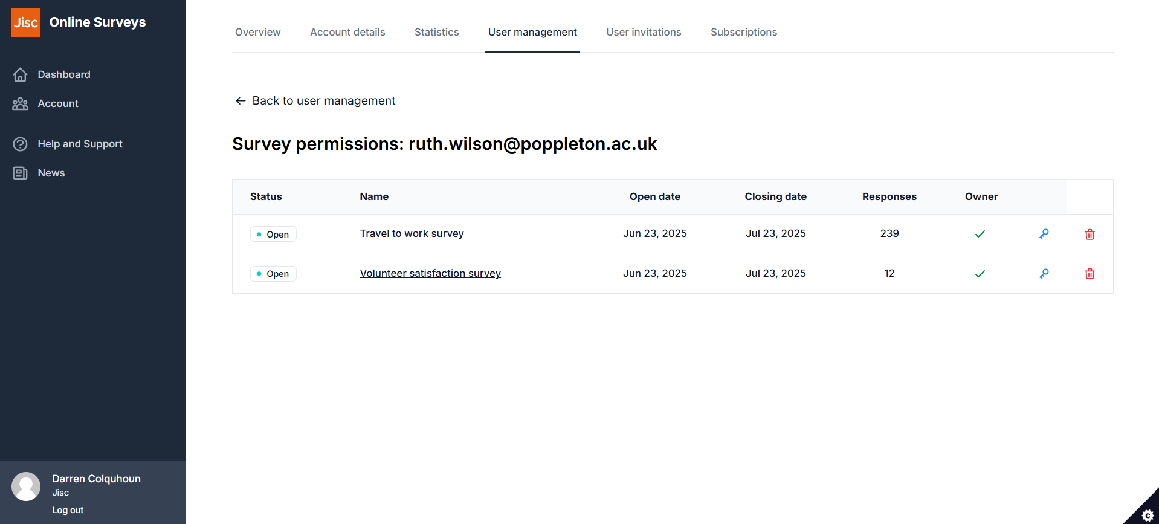The height and width of the screenshot is (524, 1159).
Task: Click the Jisc logo icon
Action: (26, 22)
